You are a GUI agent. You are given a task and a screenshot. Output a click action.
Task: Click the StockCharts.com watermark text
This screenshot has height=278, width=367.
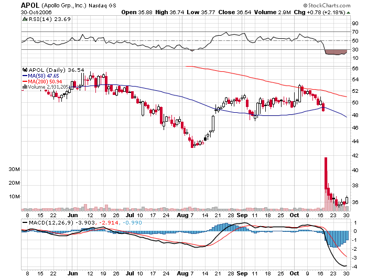(327, 5)
